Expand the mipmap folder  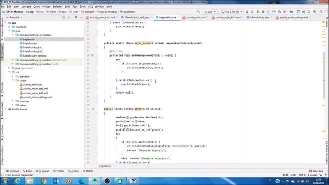13,101
